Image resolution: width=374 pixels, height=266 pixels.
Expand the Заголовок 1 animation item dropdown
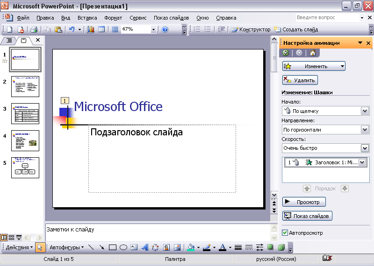(x=362, y=162)
